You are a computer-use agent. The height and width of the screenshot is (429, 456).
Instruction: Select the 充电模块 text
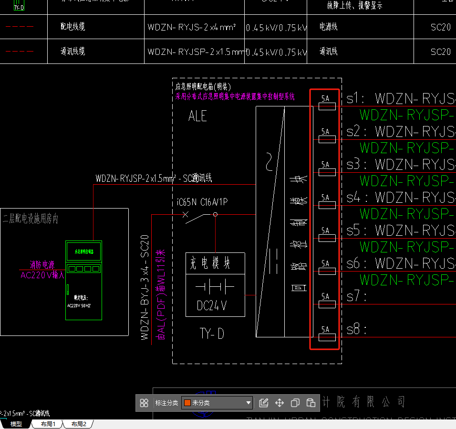point(210,263)
